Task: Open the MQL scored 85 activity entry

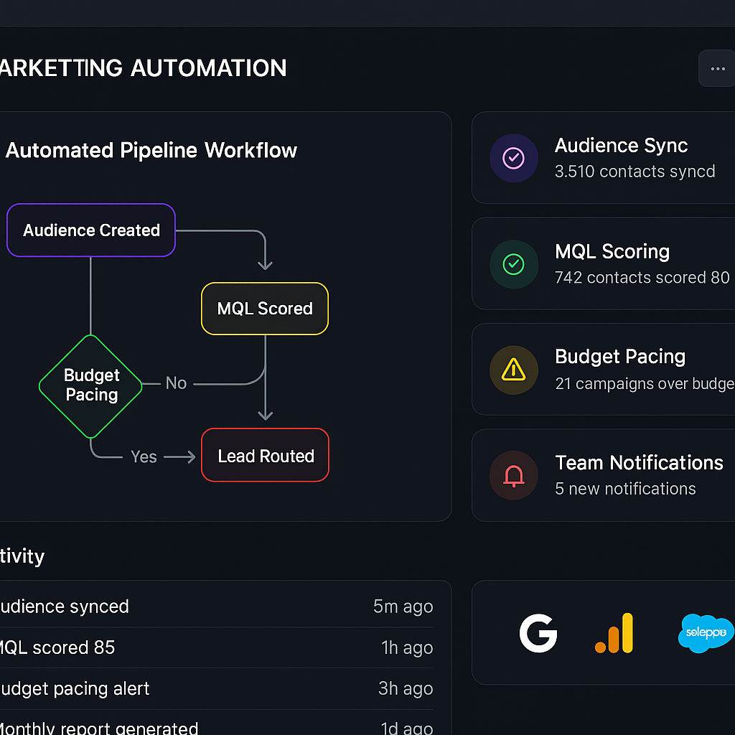Action: (x=57, y=647)
